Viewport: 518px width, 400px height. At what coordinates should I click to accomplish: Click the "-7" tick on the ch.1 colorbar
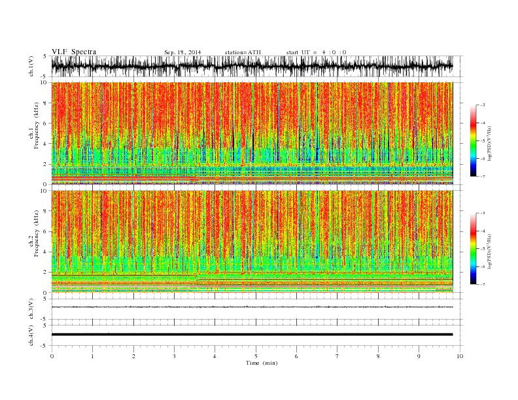pyautogui.click(x=483, y=176)
